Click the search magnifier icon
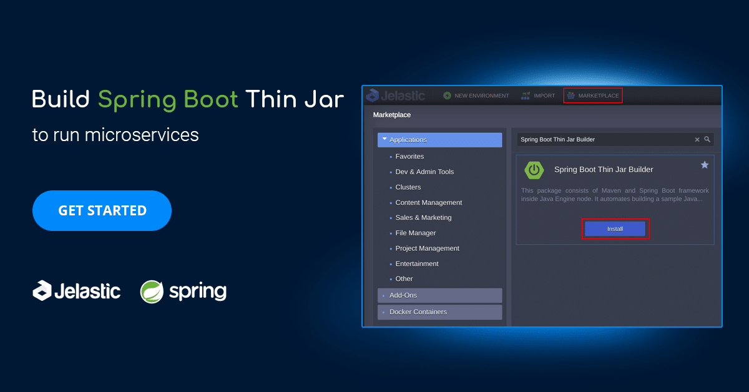The image size is (749, 392). pyautogui.click(x=707, y=139)
